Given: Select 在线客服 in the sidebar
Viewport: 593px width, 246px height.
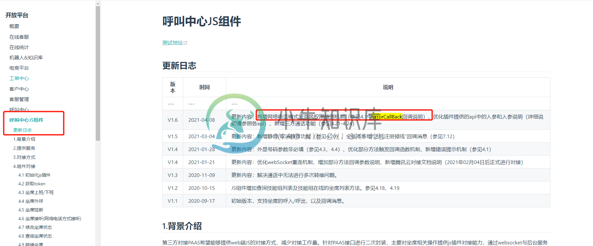Looking at the screenshot, I should (x=19, y=37).
